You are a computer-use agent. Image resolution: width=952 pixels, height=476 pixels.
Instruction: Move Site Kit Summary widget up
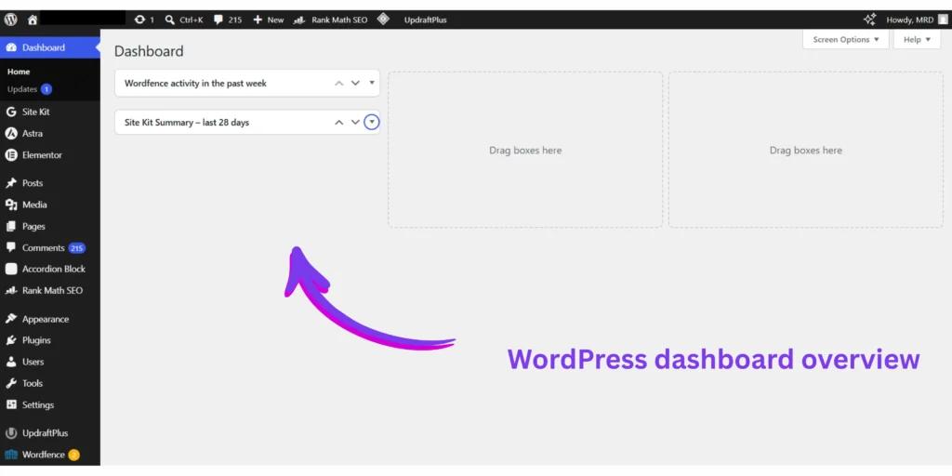[x=339, y=122]
